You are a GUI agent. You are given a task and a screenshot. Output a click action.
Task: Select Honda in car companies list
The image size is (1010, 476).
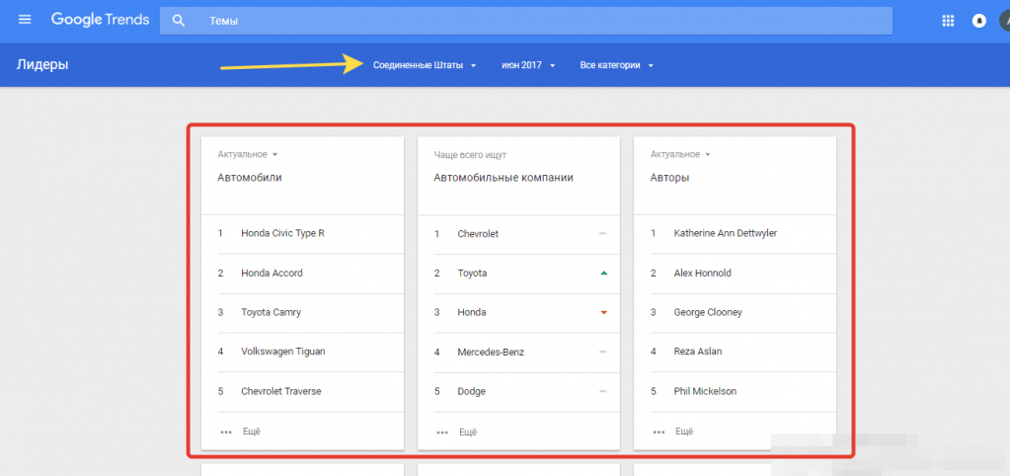519,312
